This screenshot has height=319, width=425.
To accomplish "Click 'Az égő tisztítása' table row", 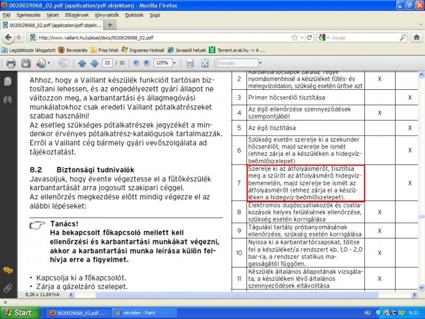I will [325, 128].
